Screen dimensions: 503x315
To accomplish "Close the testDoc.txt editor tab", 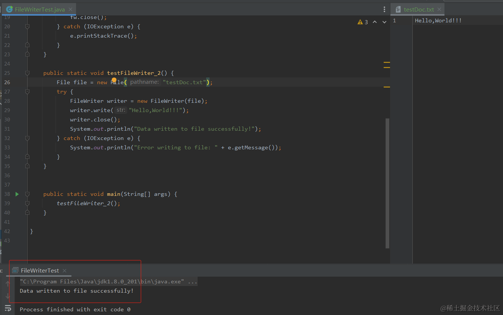I will click(439, 9).
